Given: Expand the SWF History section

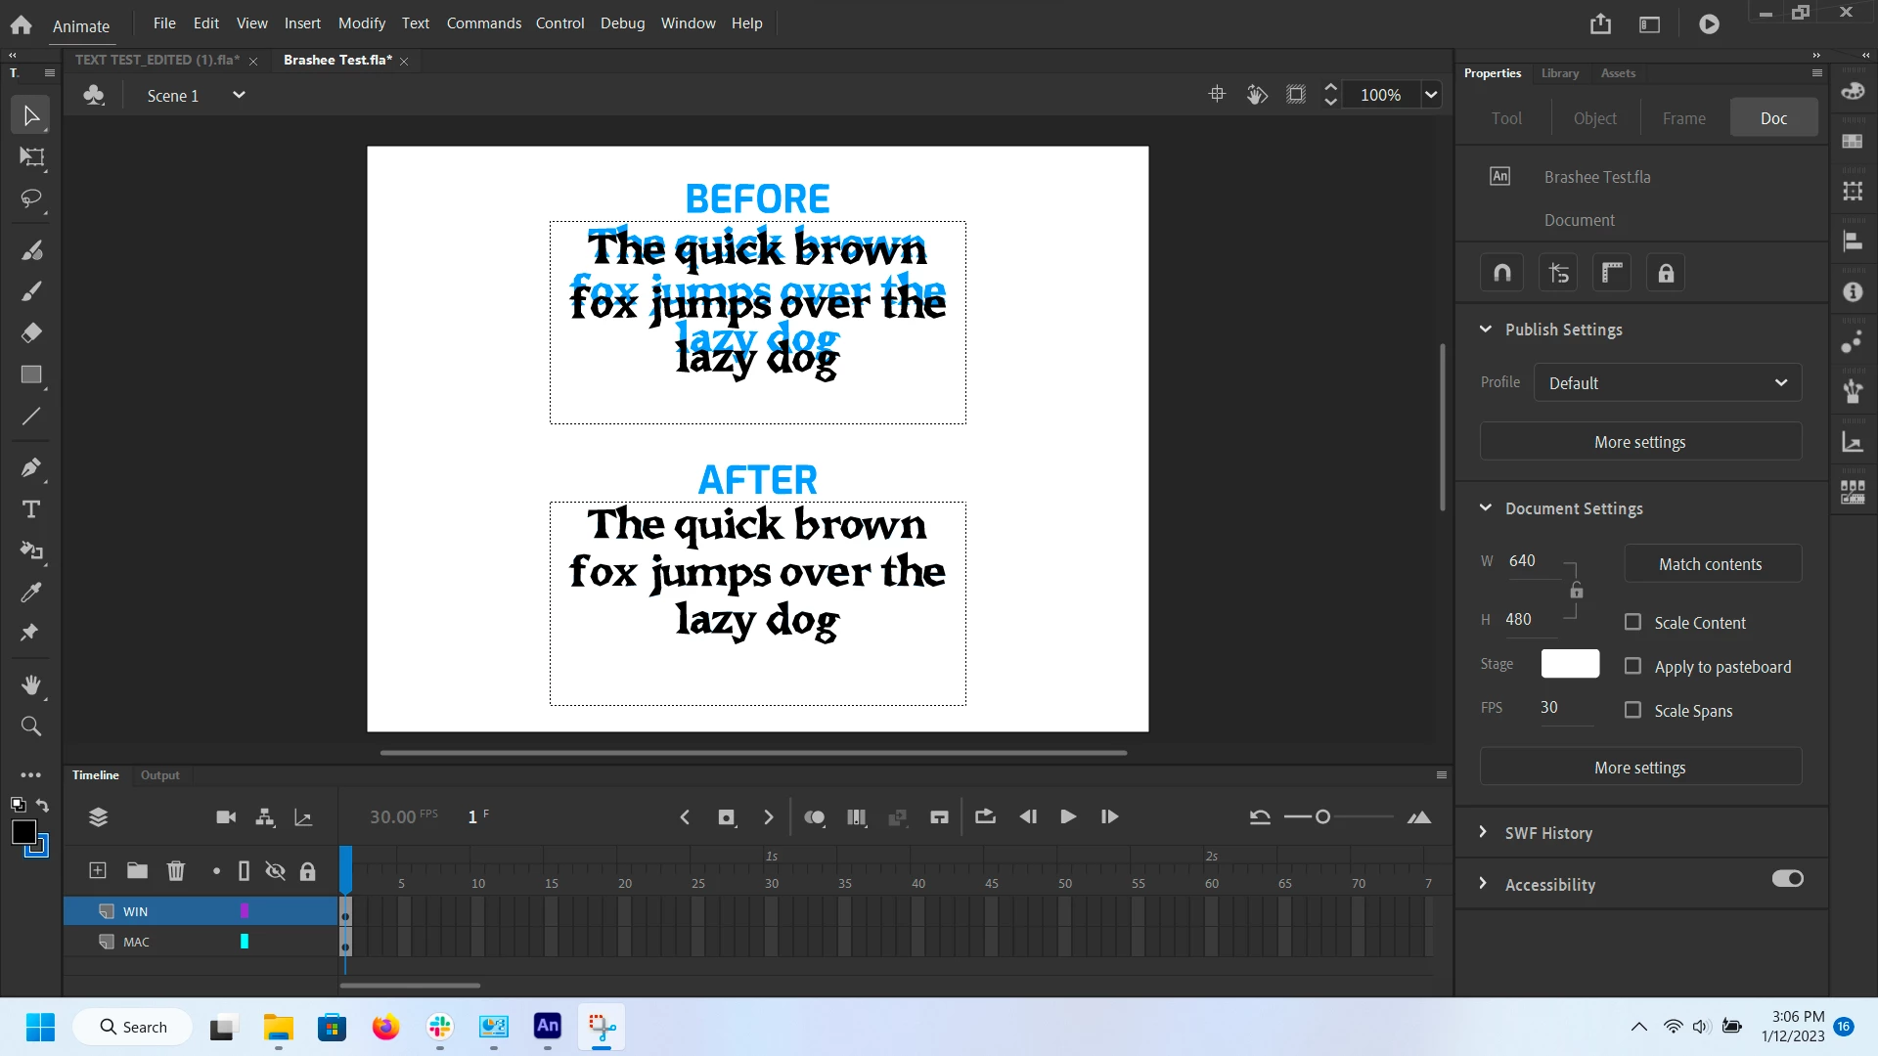Looking at the screenshot, I should (1547, 833).
